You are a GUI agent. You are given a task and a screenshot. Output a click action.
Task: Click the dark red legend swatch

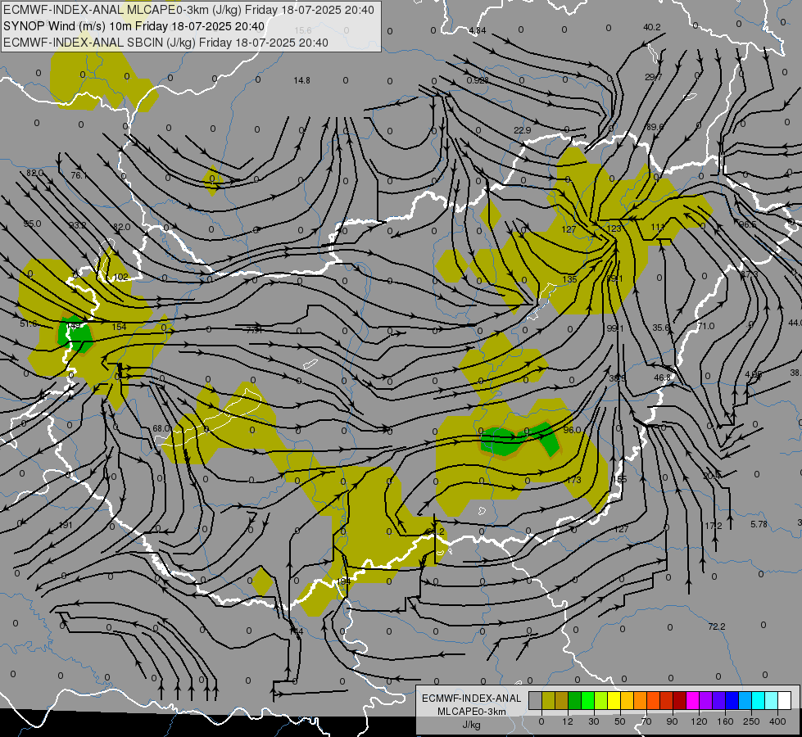[x=679, y=701]
